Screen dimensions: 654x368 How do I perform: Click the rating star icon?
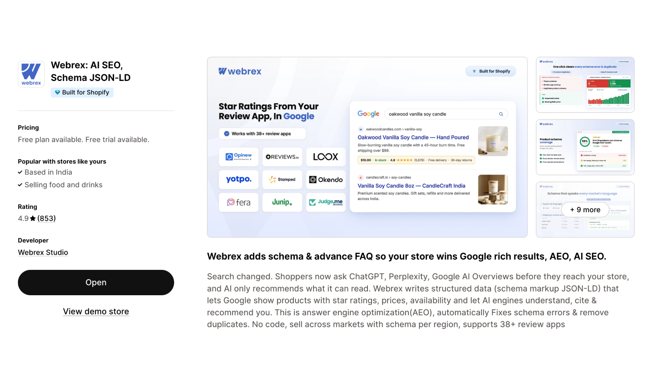[33, 218]
